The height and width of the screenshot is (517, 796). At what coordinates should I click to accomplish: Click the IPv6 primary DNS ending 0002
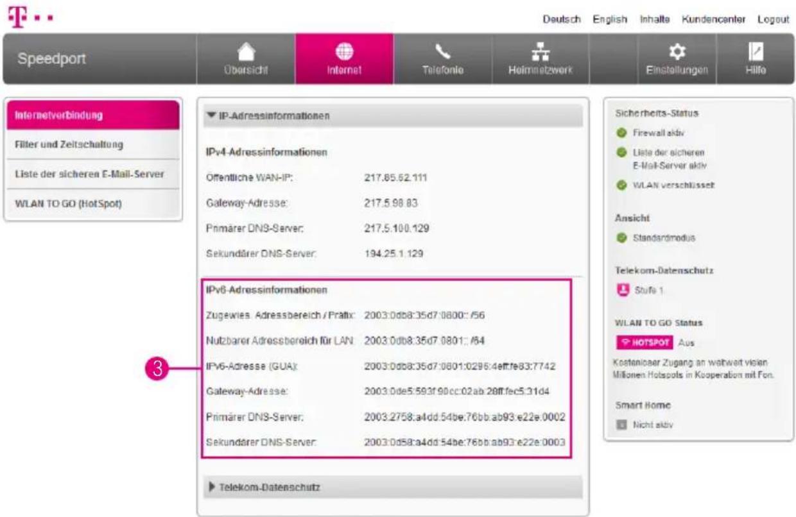(464, 417)
